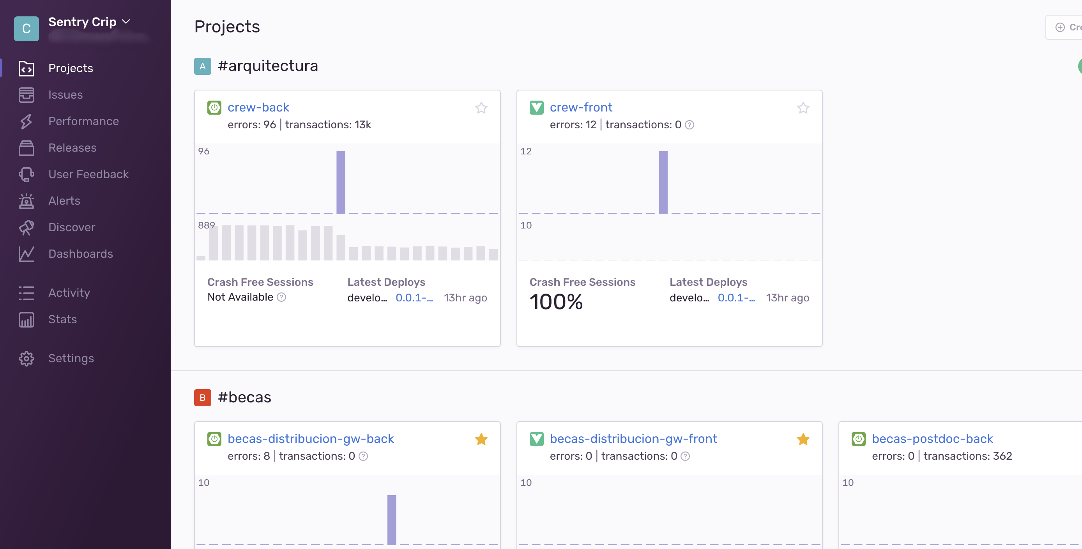Click help icon beside becas-distribucion-gw-back transactions
The image size is (1082, 549).
click(x=363, y=456)
